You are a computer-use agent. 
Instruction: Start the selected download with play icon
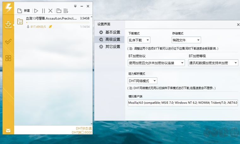click(x=36, y=11)
